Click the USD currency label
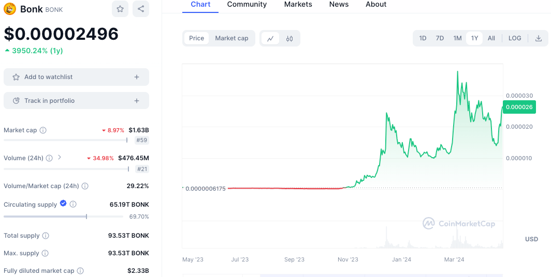Screen dimensions: 551x277 pyautogui.click(x=531, y=239)
